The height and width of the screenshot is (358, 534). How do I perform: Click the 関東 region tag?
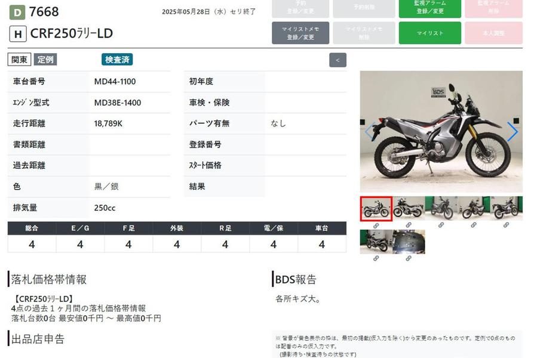[x=19, y=59]
